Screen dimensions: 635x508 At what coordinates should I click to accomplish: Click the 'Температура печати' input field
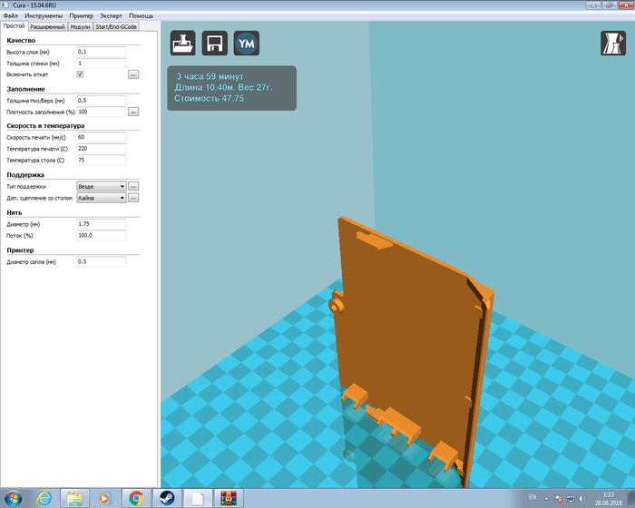(101, 148)
